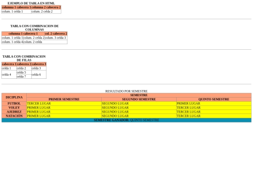Click the 'NATACIÓN' row header
Screen dimensions: 253x190
point(14,116)
